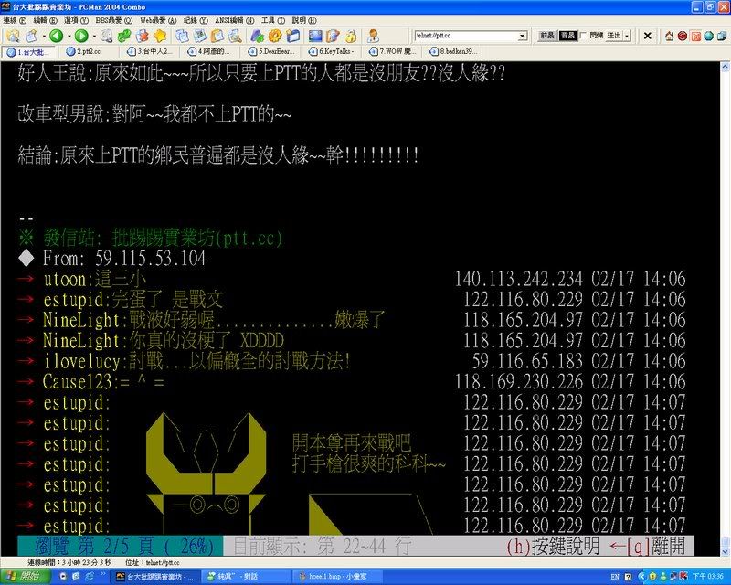Open the BBS最愛 menu
The height and width of the screenshot is (585, 731).
tap(114, 20)
